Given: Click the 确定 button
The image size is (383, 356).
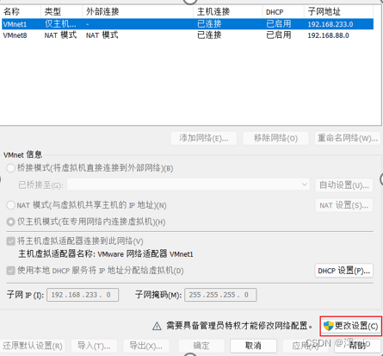Looking at the screenshot, I should point(201,346).
